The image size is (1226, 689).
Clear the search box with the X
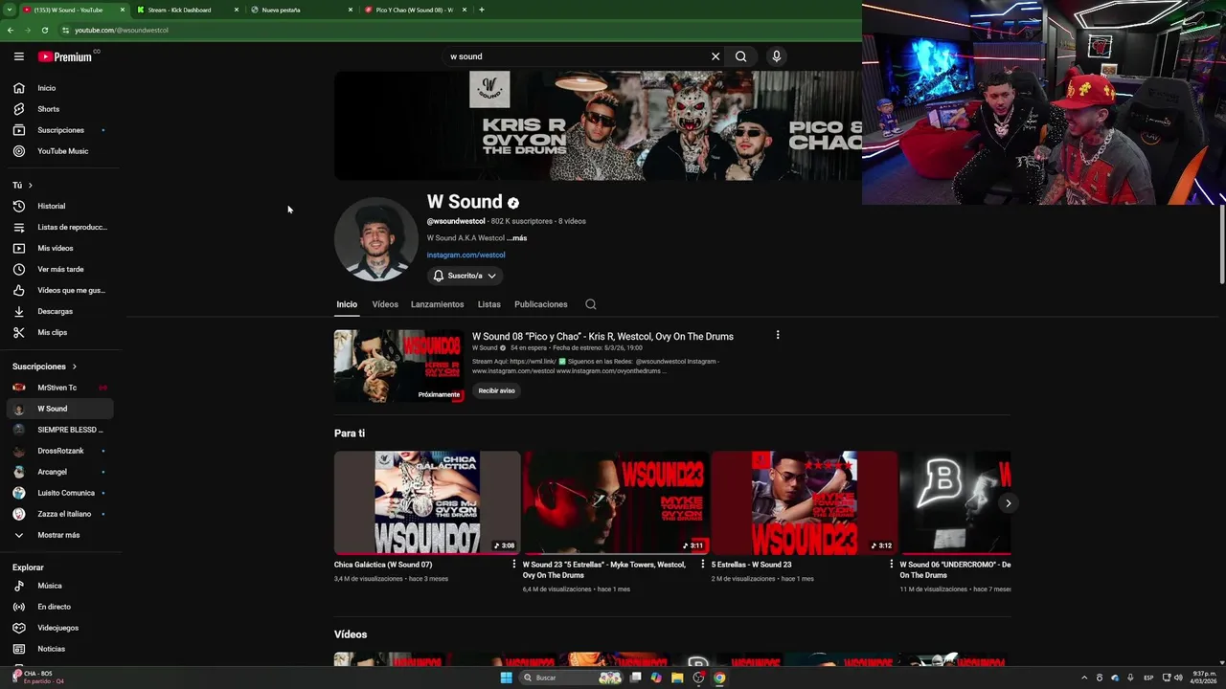(x=715, y=56)
